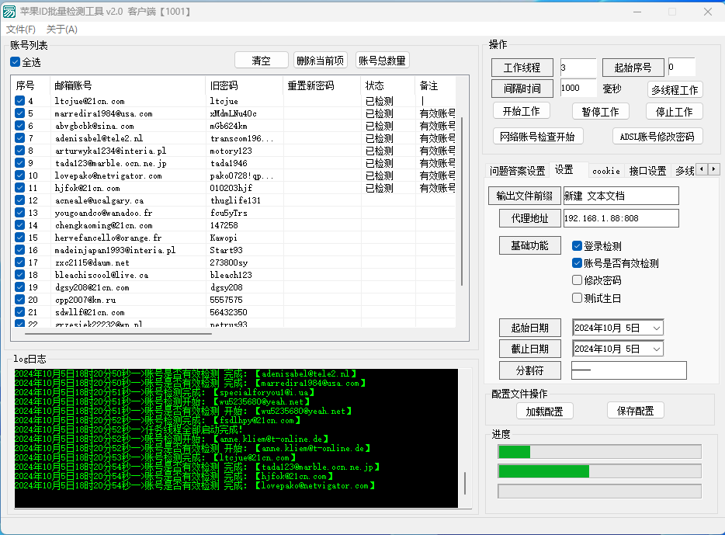Enable the 测试生日 checkbox
725x535 pixels.
pyautogui.click(x=577, y=298)
